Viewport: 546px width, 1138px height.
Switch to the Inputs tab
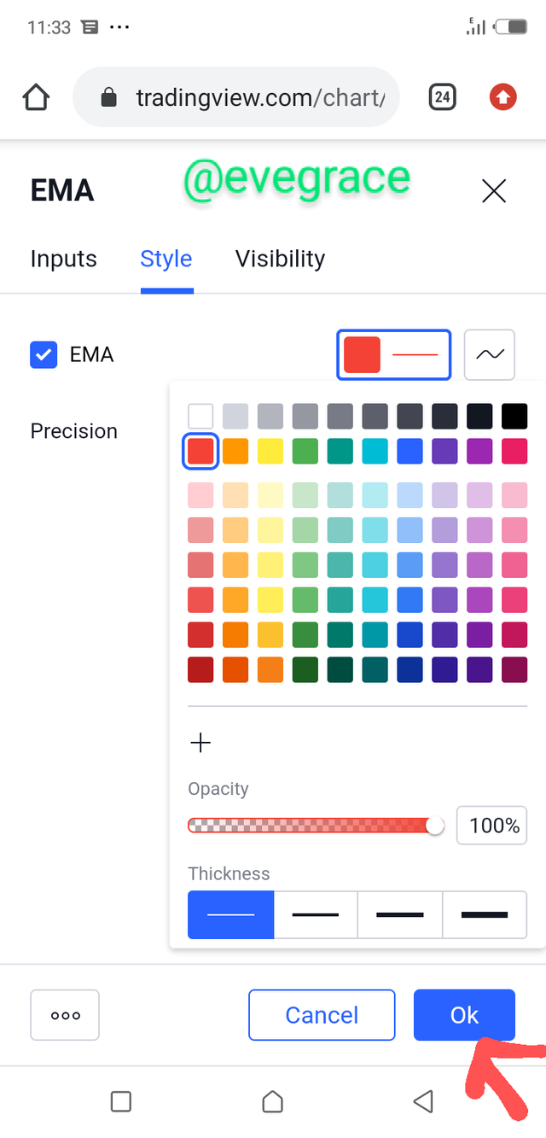tap(64, 259)
